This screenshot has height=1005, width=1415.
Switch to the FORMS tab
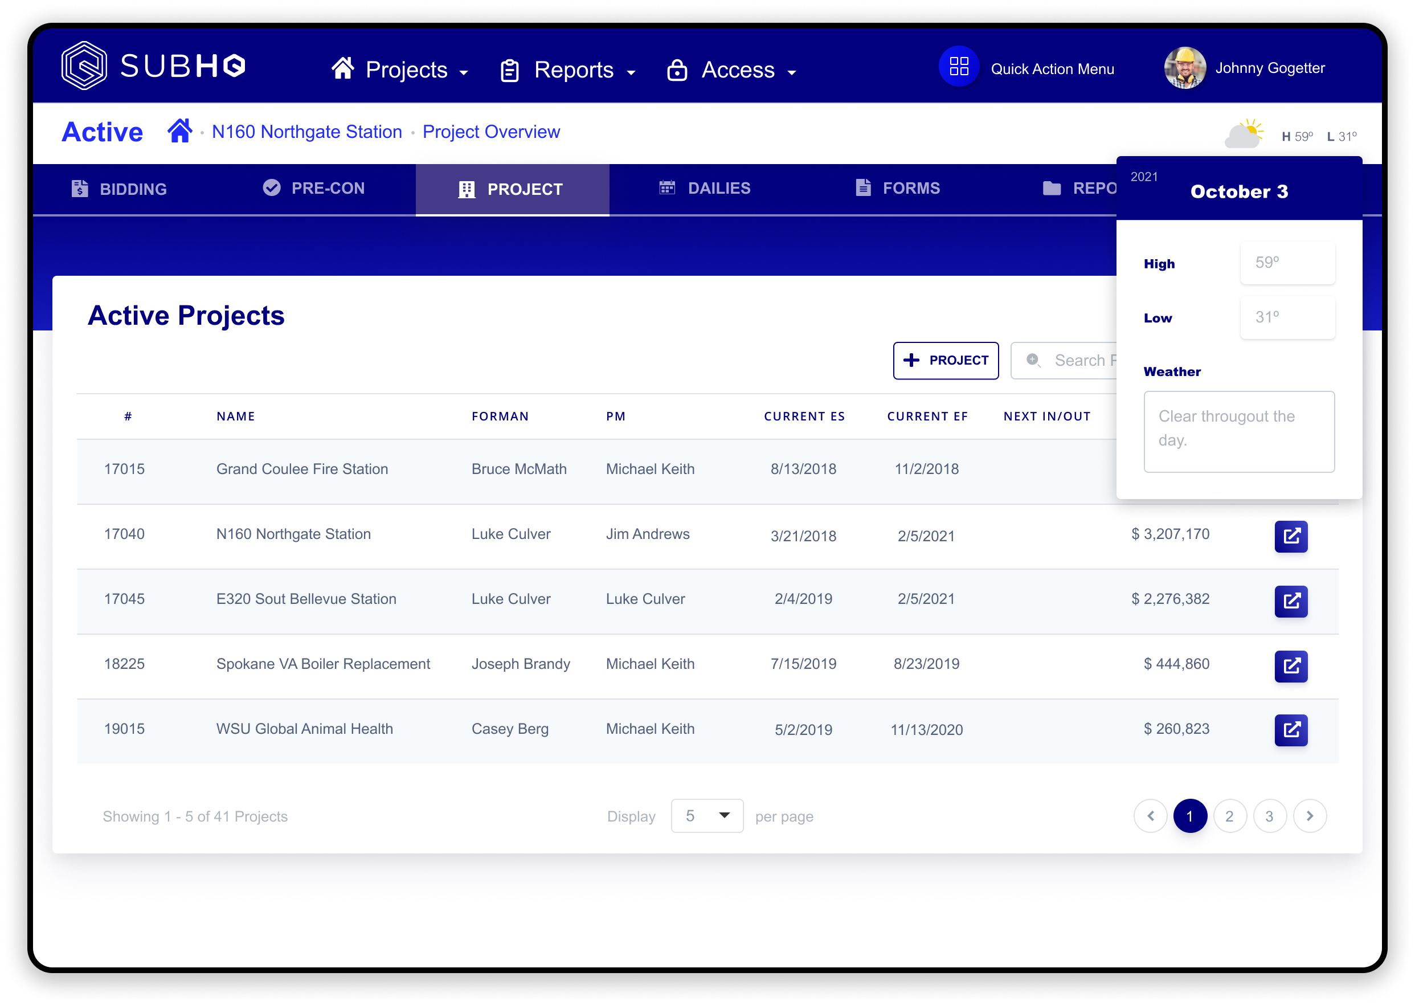pos(897,188)
